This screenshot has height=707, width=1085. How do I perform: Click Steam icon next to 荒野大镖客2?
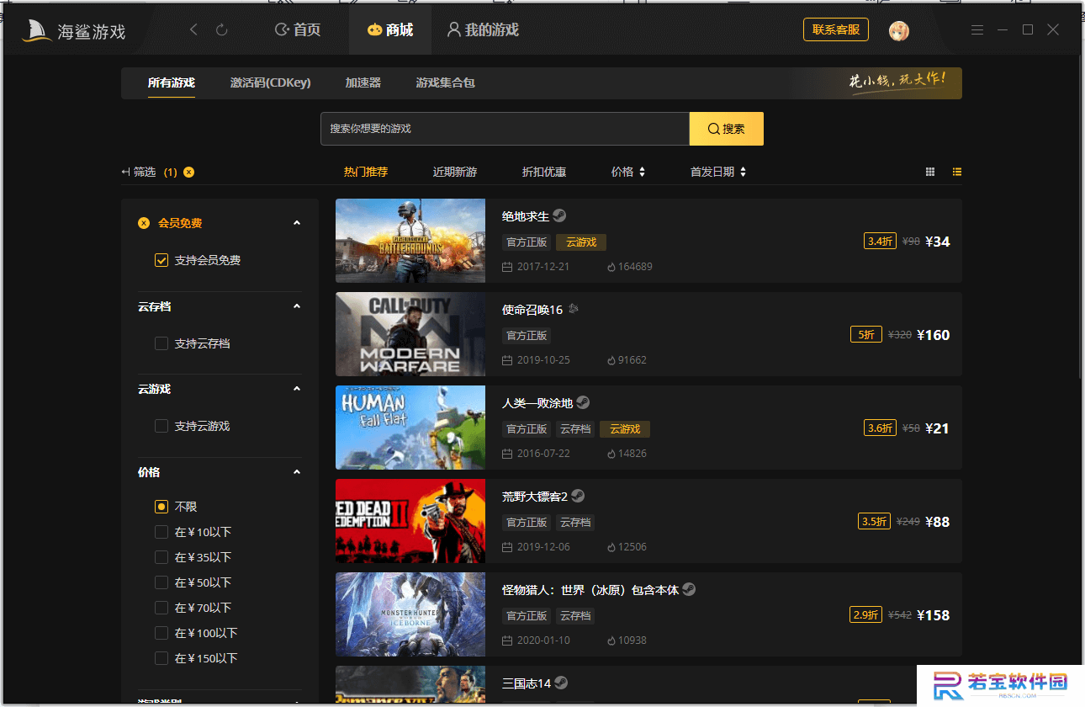tap(578, 496)
